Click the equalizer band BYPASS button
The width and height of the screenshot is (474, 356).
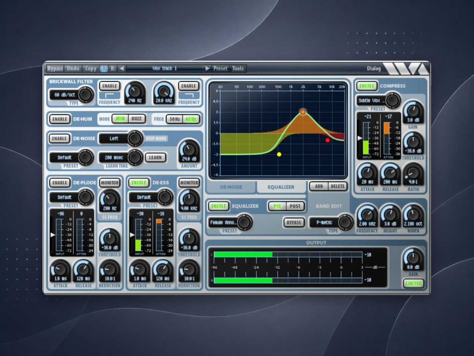point(293,222)
